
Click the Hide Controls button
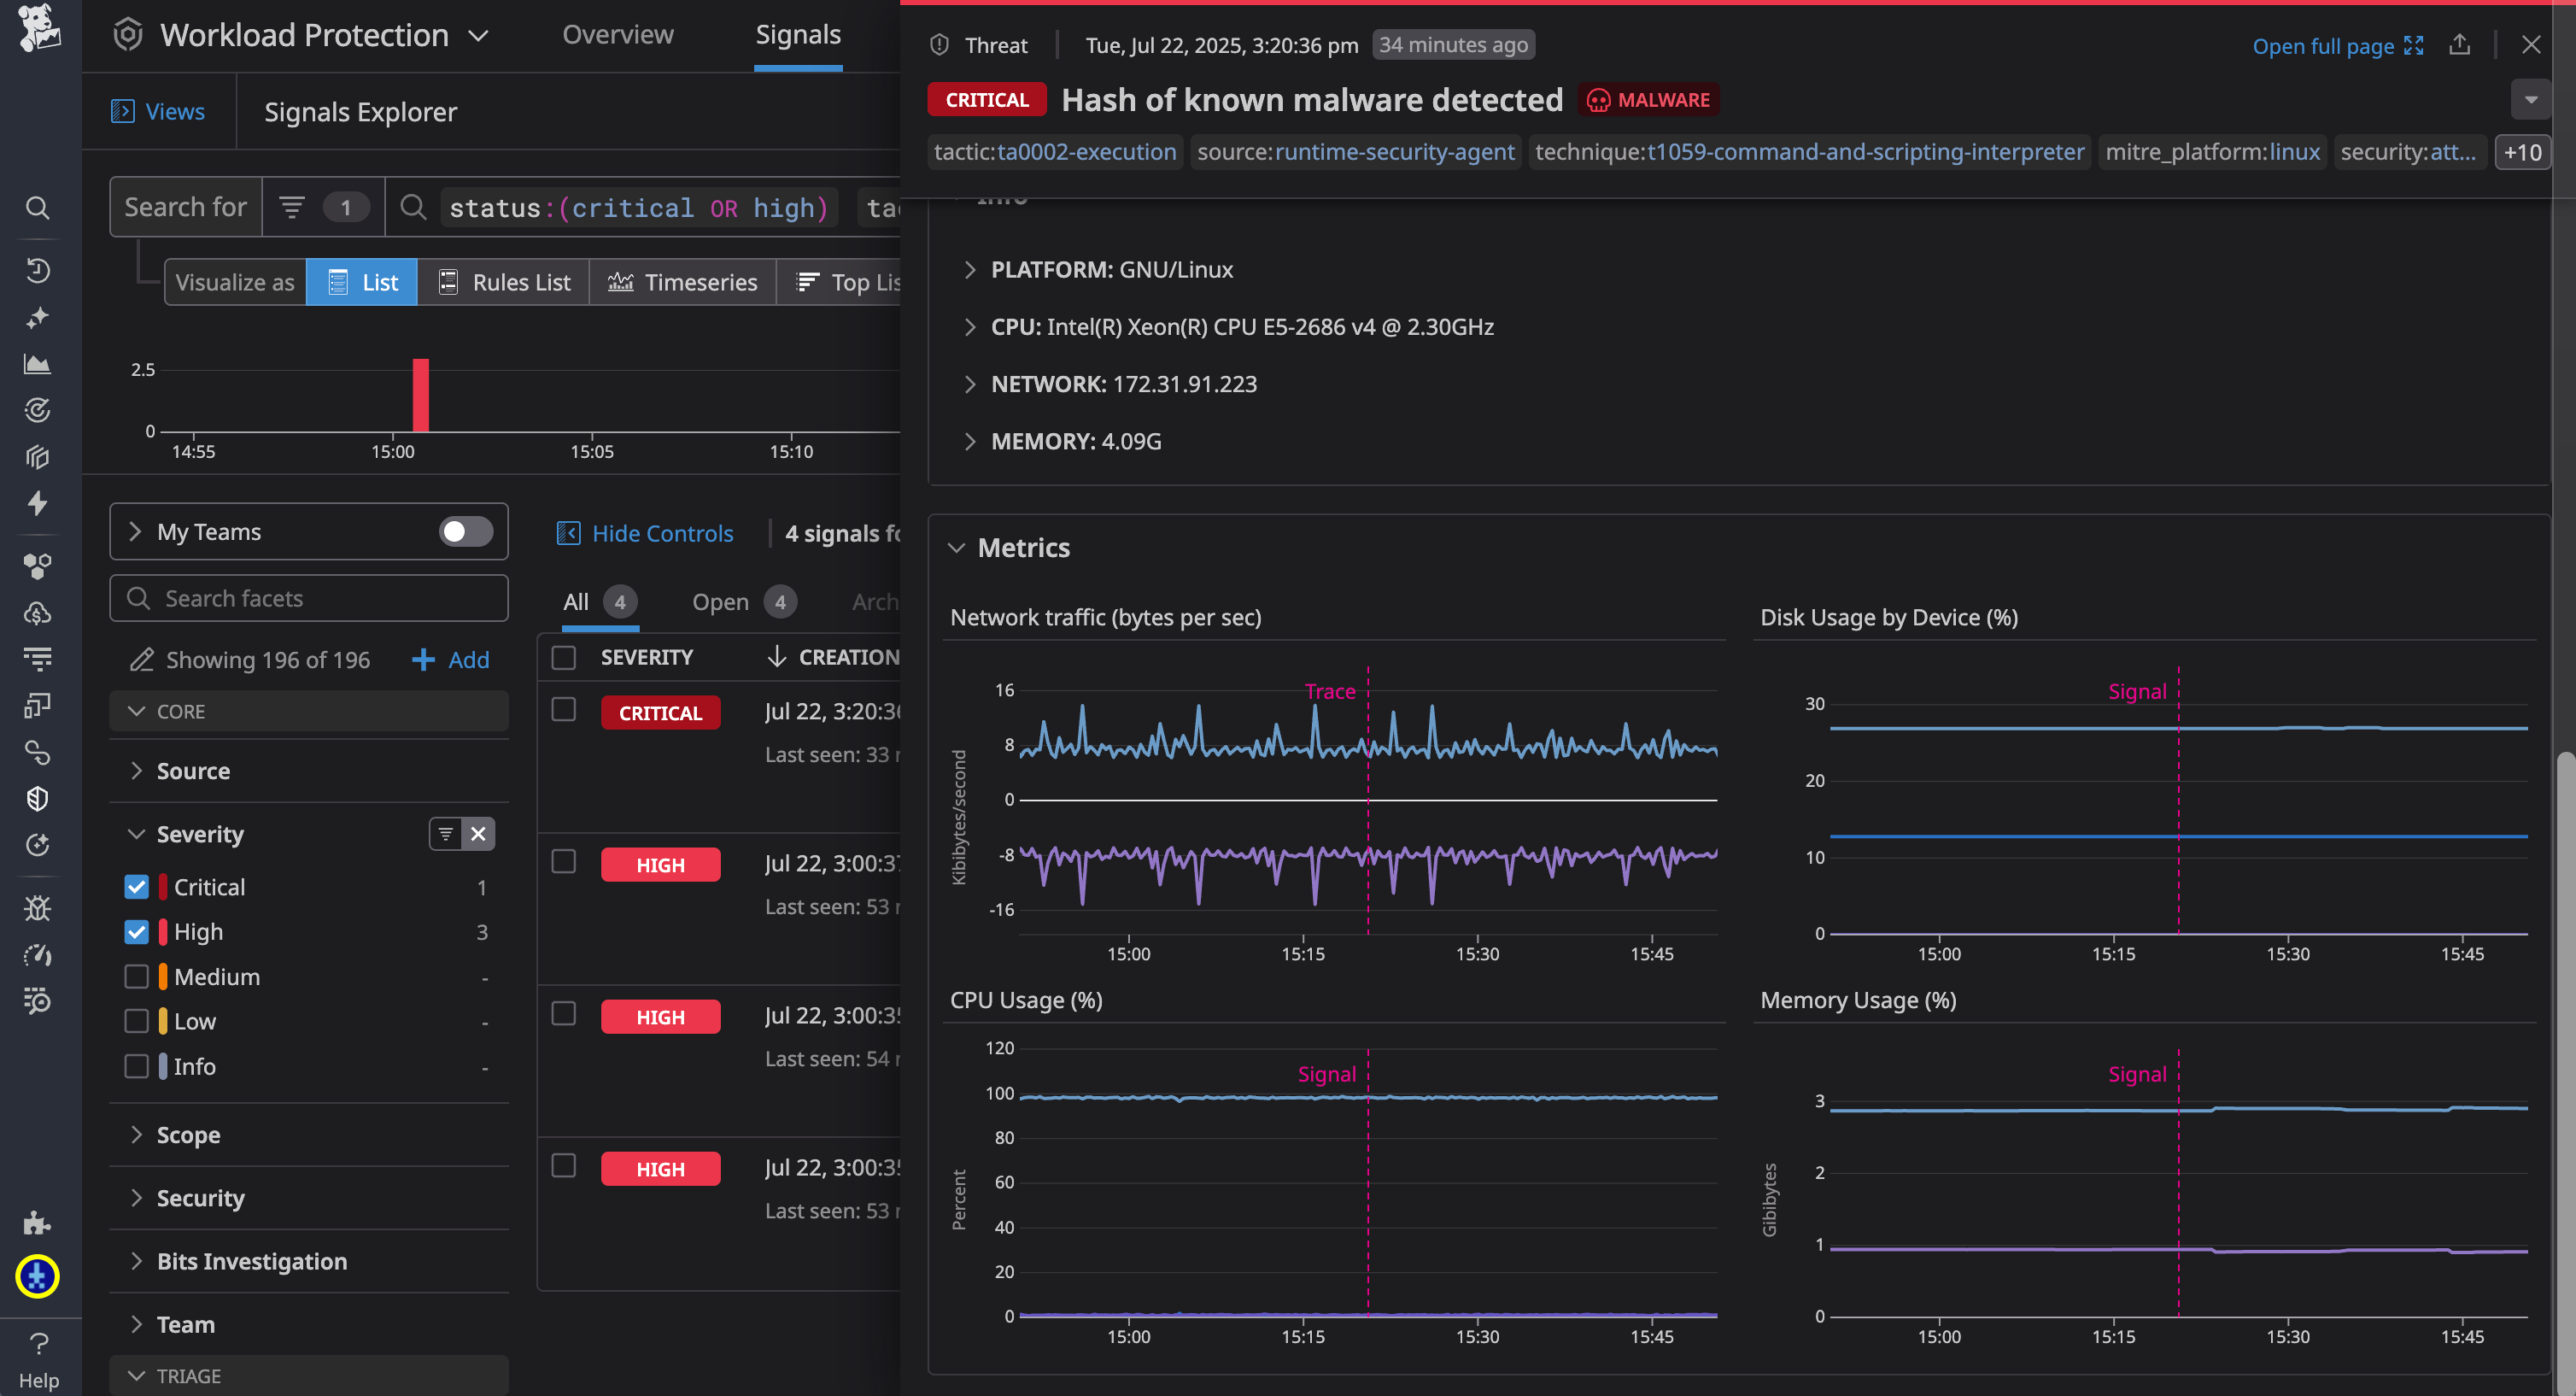pyautogui.click(x=645, y=532)
